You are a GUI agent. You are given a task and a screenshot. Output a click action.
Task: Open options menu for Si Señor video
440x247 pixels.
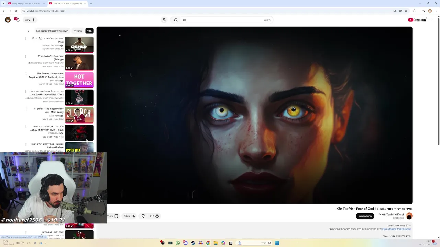[x=26, y=109]
